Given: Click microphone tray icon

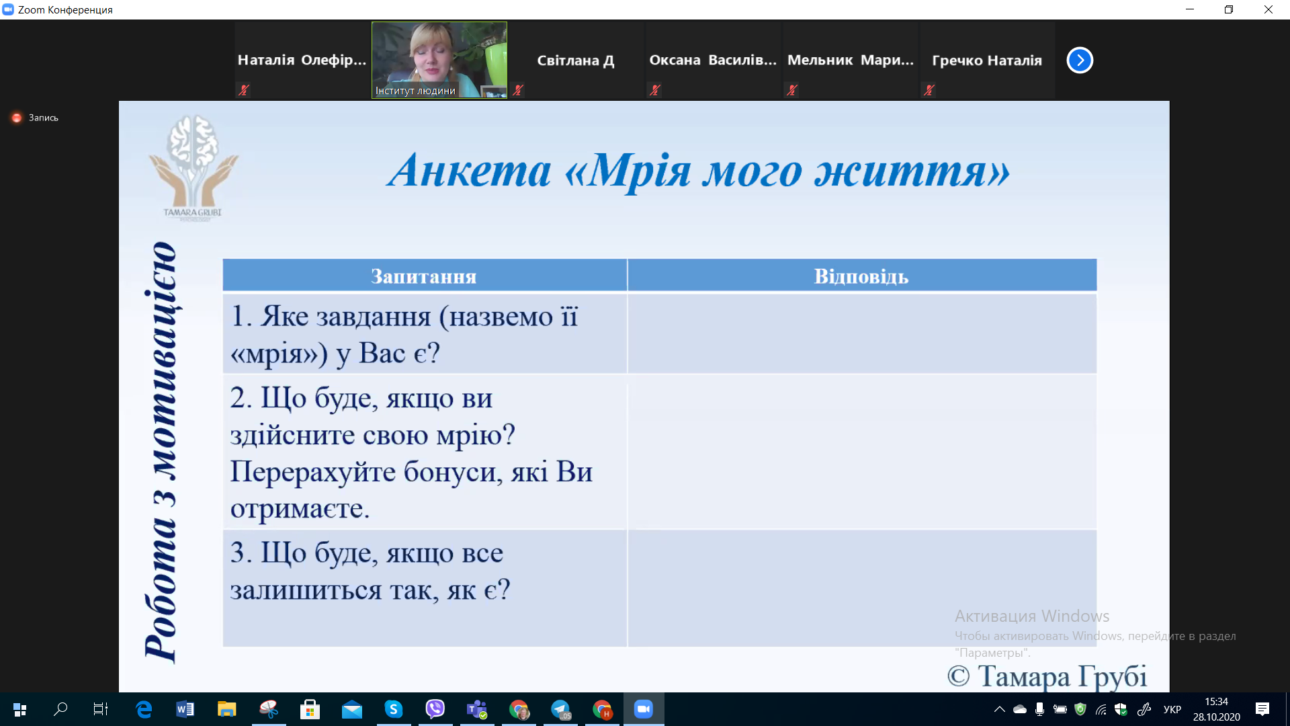Looking at the screenshot, I should [x=1039, y=709].
